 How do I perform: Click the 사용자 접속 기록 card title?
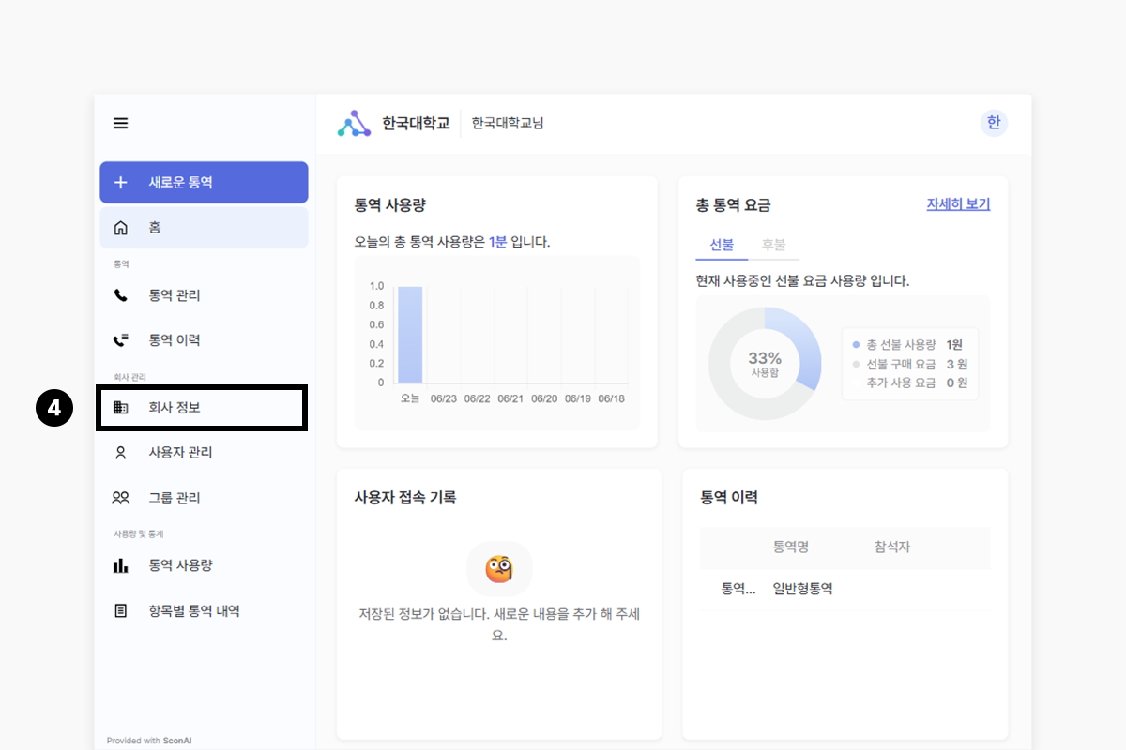[x=405, y=498]
